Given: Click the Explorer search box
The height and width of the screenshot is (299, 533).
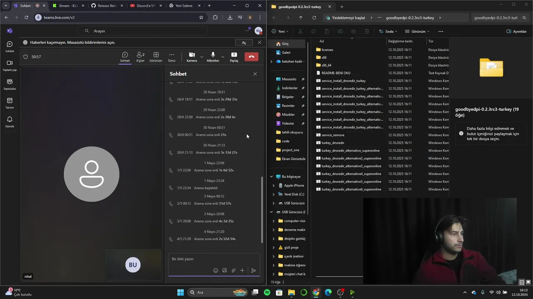Looking at the screenshot, I should pyautogui.click(x=501, y=18).
